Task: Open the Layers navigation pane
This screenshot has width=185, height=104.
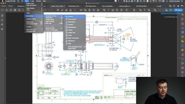Action: pyautogui.click(x=74, y=30)
